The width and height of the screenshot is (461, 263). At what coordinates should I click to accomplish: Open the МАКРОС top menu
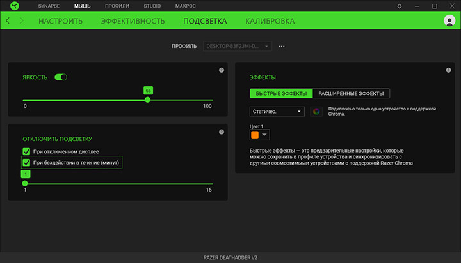186,6
